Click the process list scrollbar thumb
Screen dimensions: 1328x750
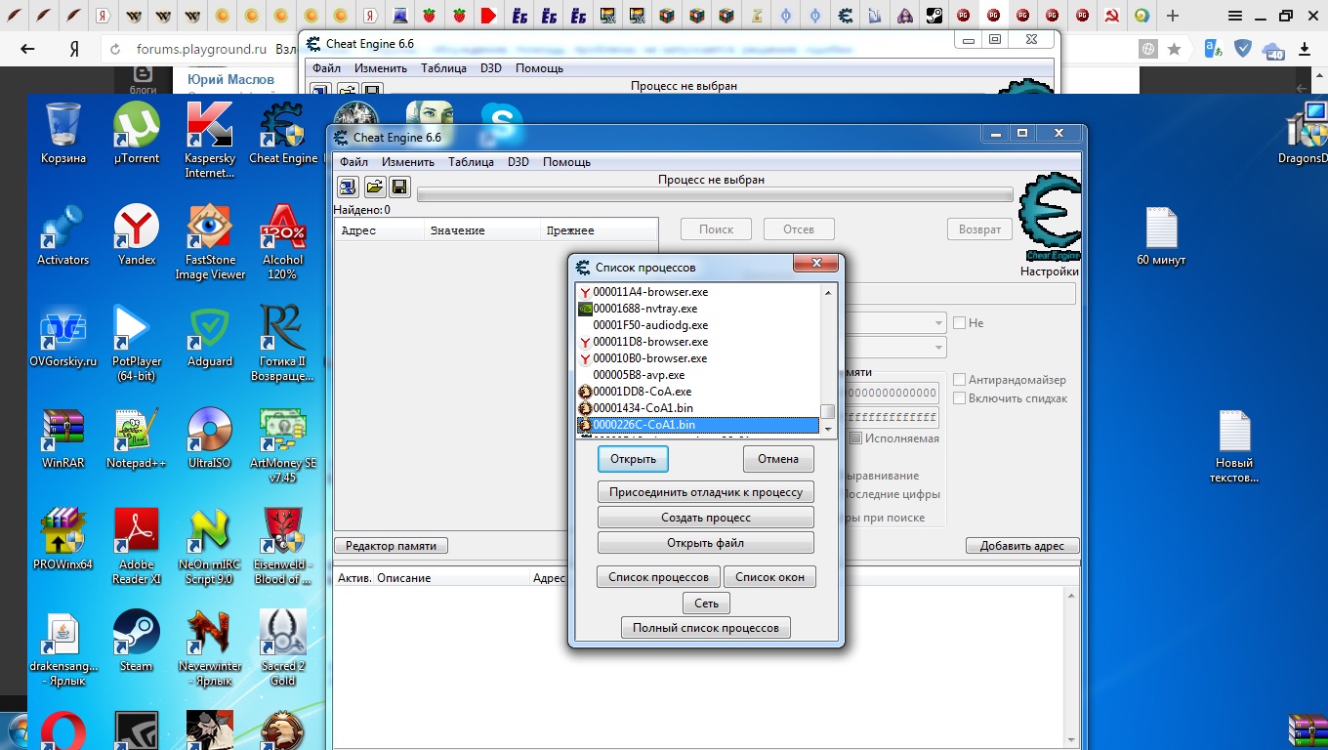(828, 411)
